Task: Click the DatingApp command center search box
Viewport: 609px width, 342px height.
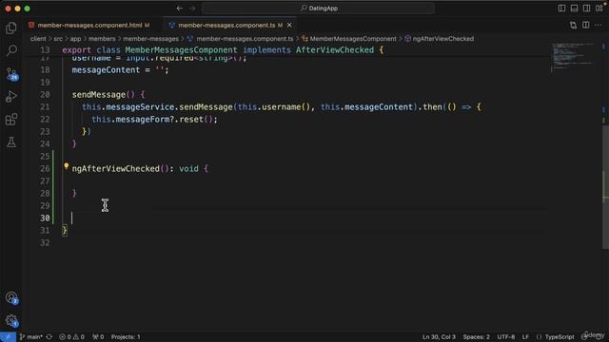Action: (x=319, y=9)
